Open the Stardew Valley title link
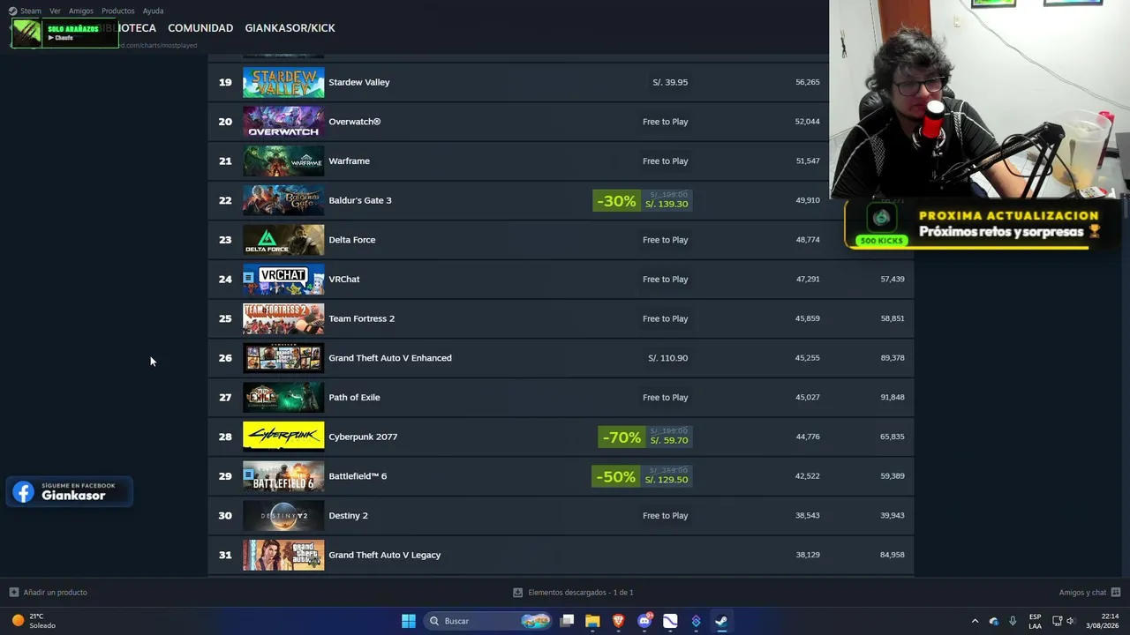Image resolution: width=1130 pixels, height=635 pixels. point(358,82)
